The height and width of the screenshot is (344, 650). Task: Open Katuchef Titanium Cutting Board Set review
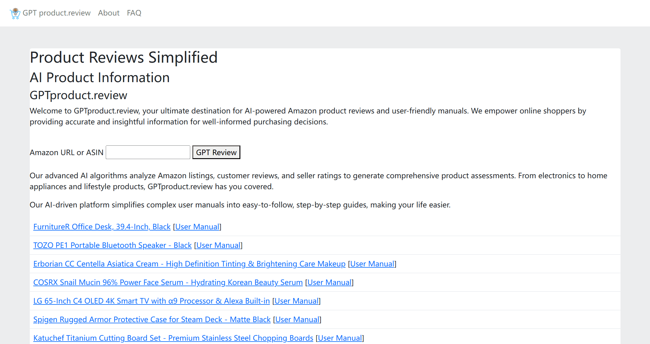tap(173, 338)
